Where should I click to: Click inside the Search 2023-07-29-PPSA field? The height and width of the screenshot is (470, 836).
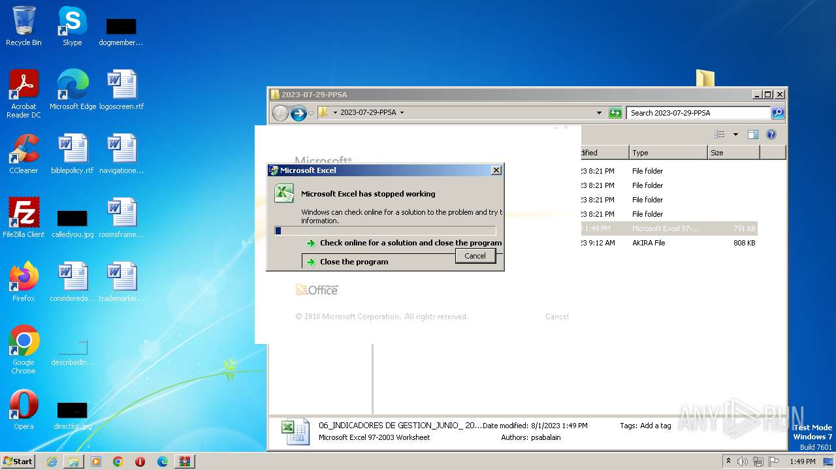pos(699,113)
